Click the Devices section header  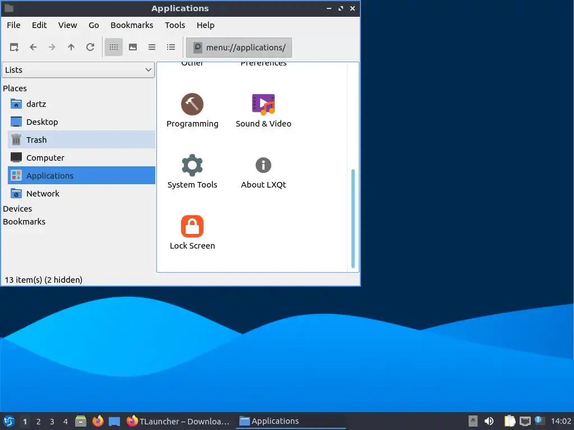click(17, 209)
